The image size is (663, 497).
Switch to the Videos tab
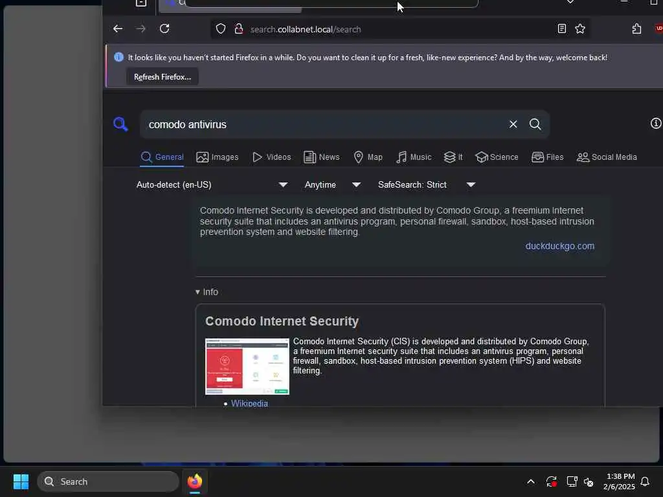click(x=271, y=157)
